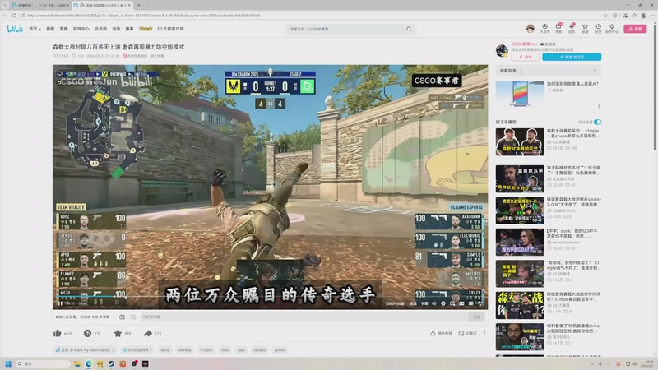
Task: Open 记笔记 notes button
Action: [467, 333]
